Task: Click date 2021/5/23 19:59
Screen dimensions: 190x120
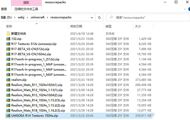Action: tap(82, 80)
